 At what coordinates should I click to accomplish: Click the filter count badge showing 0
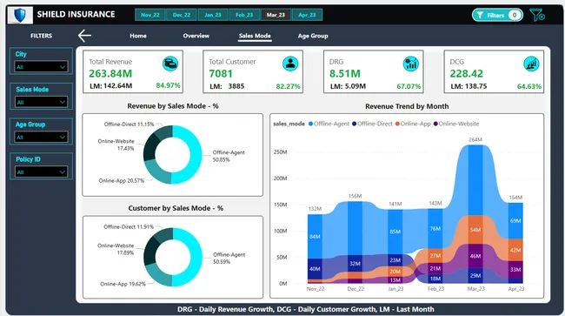[x=515, y=15]
